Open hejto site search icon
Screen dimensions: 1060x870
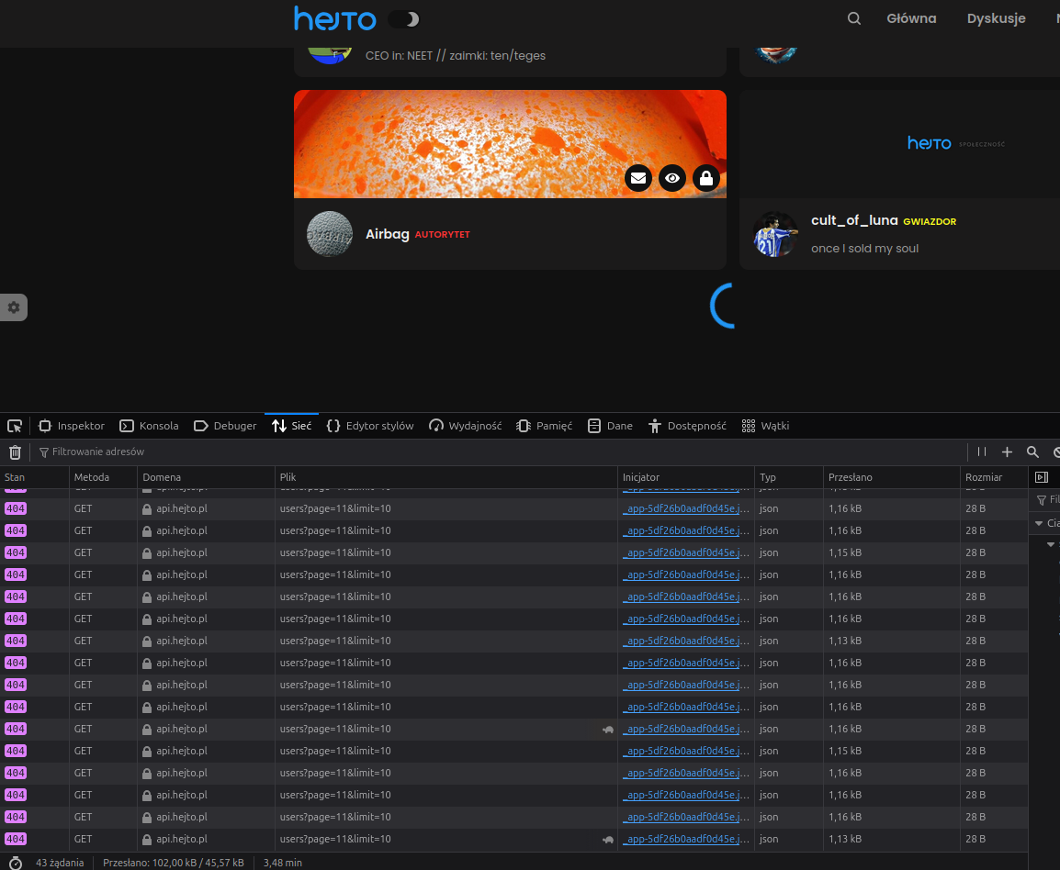click(854, 18)
